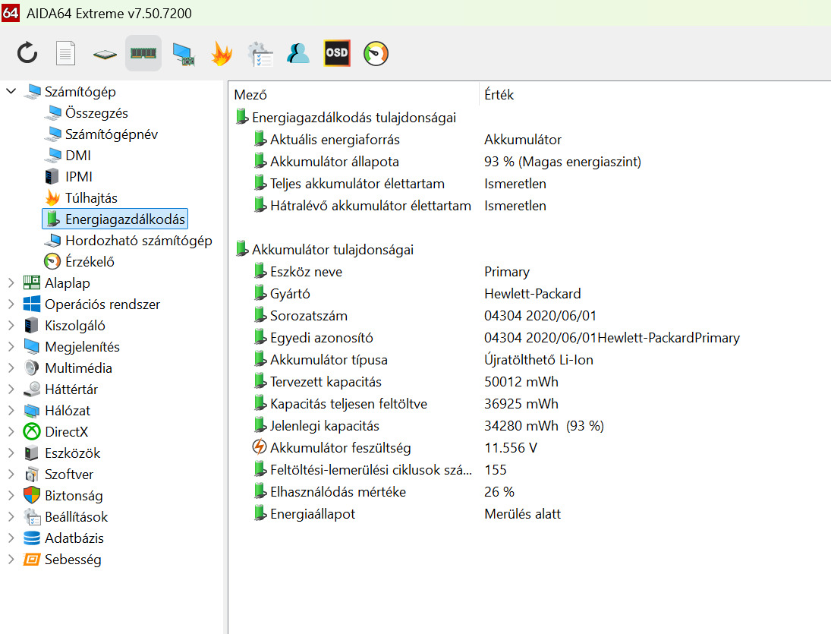831x634 pixels.
Task: Click the Alaplap motherboard icon
Action: [32, 282]
